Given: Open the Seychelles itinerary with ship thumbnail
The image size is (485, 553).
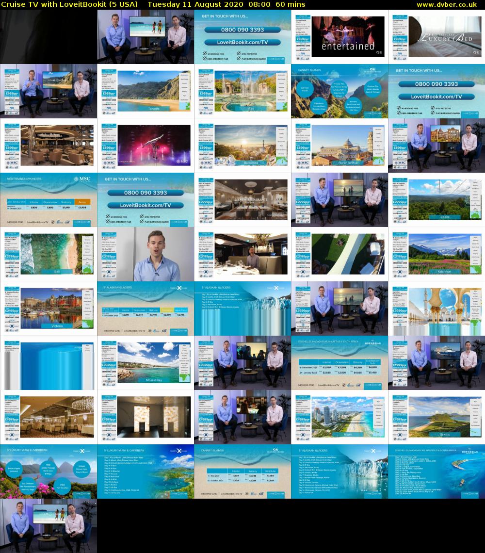Looking at the screenshot, I should point(436,471).
